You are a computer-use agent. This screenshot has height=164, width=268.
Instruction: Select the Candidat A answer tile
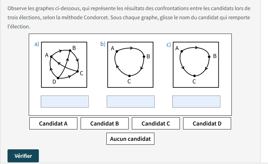(x=53, y=124)
